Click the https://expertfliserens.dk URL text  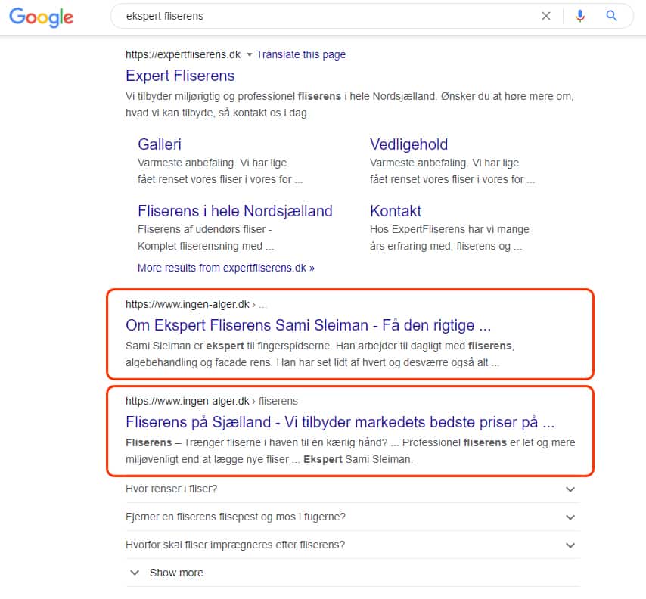tap(183, 54)
